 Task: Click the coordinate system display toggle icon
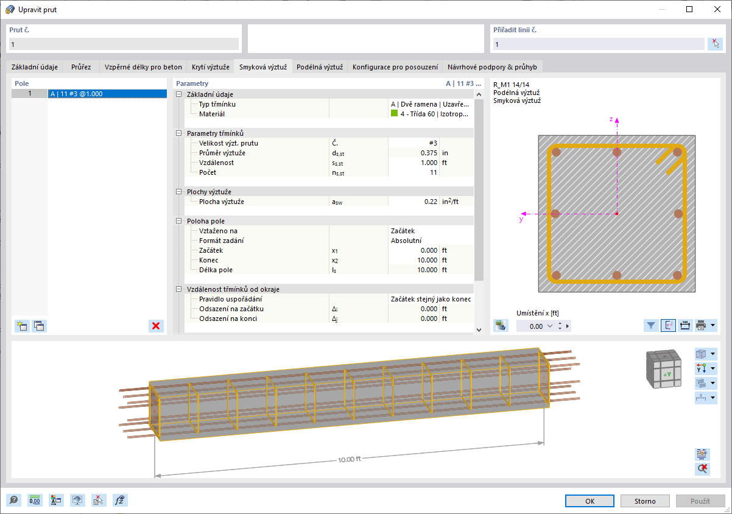(668, 325)
